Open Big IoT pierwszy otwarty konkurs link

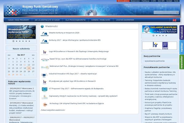click(x=158, y=114)
